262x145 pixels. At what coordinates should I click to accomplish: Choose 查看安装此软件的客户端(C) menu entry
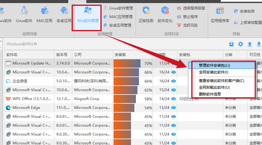(x=222, y=81)
